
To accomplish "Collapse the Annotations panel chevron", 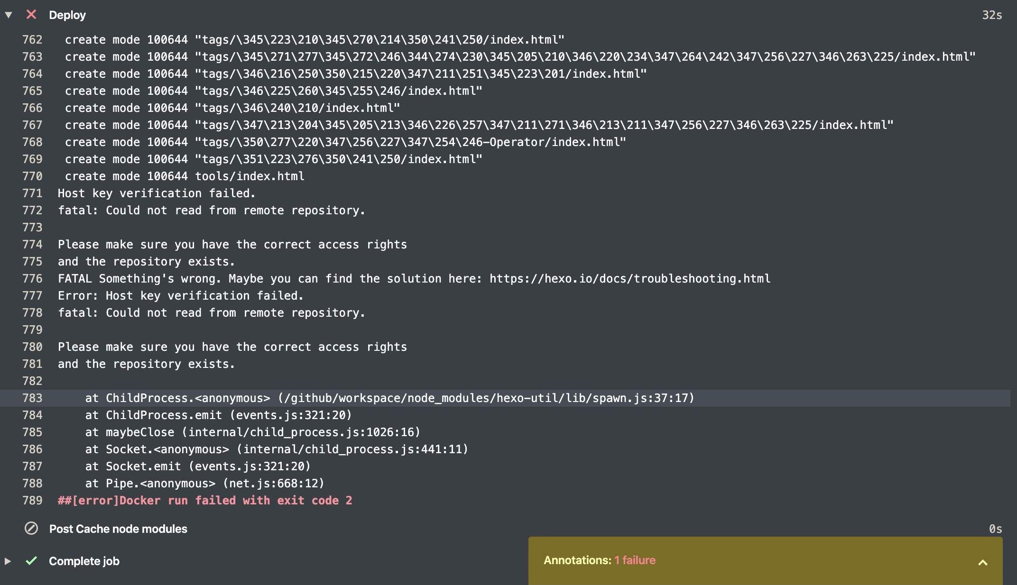I will coord(983,562).
